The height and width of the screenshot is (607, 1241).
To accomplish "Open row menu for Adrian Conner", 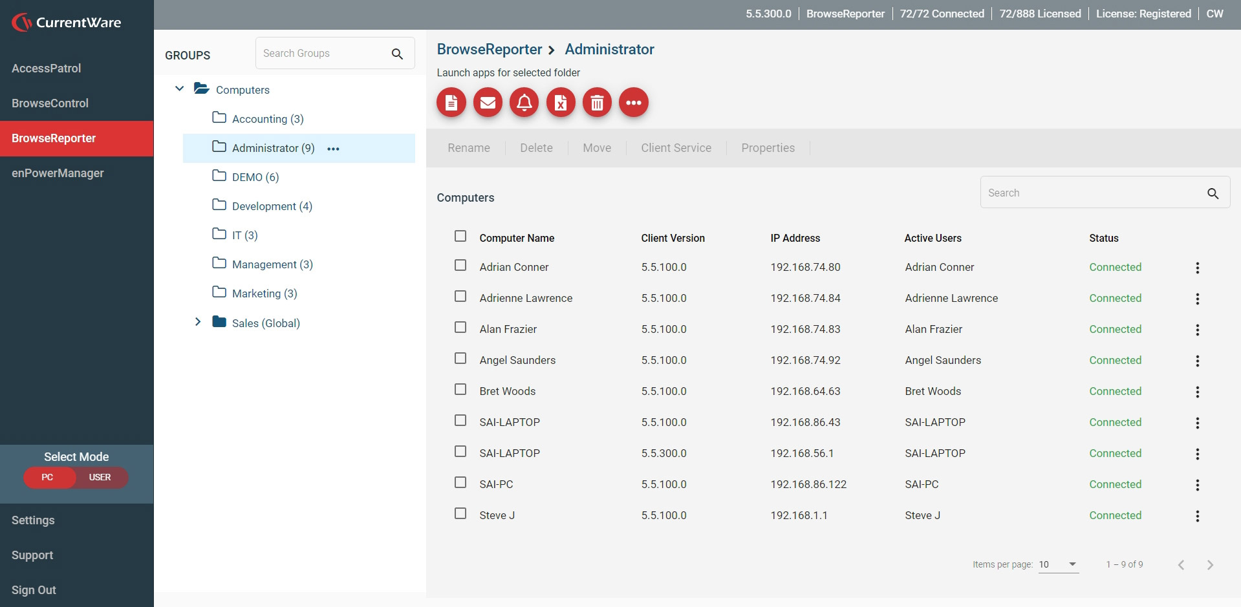I will [1197, 268].
